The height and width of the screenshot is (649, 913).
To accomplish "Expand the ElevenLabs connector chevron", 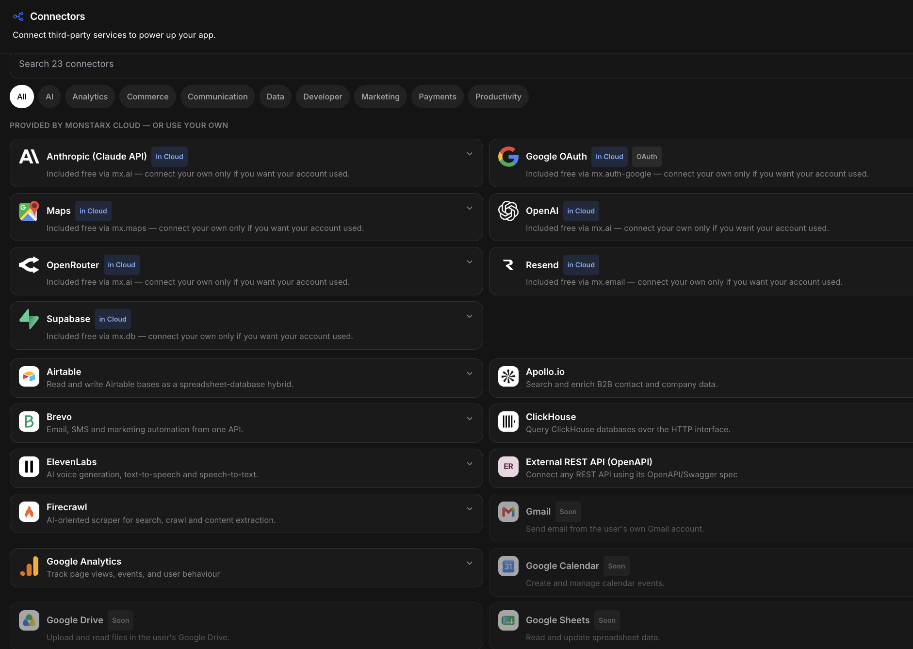I will [470, 464].
